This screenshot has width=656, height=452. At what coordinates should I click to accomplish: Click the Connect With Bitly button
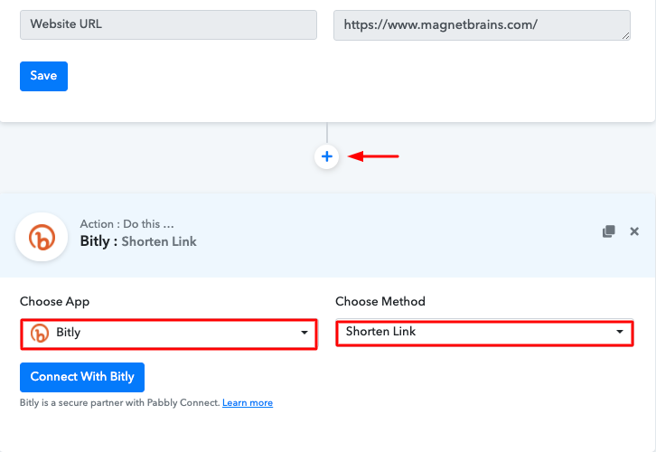point(82,377)
